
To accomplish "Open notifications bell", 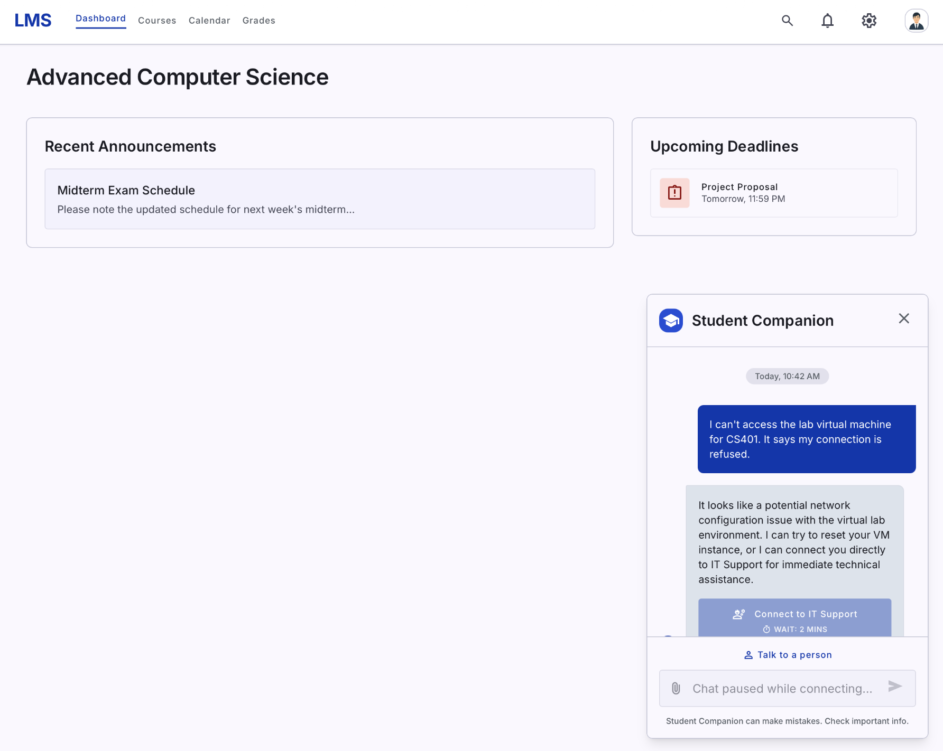I will [827, 21].
